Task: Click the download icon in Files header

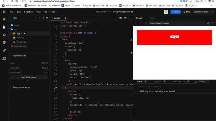Action: [36, 18]
